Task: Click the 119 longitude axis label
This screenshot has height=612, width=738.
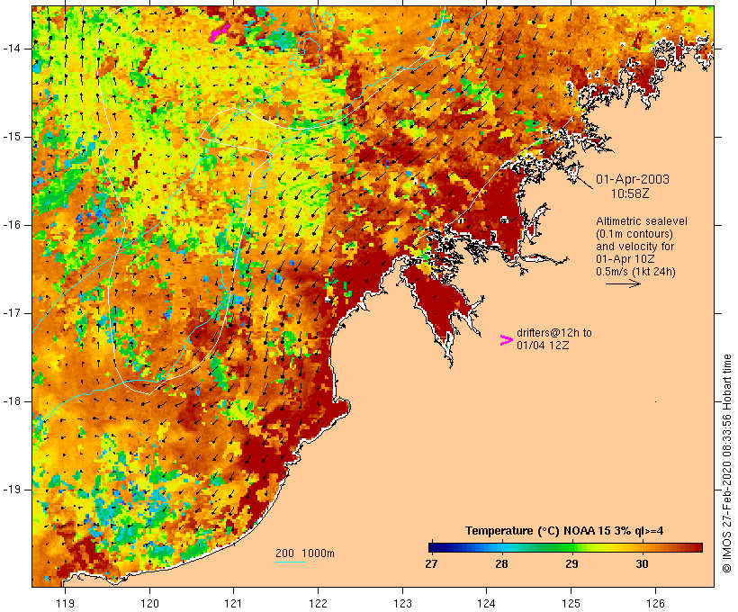Action: 65,604
